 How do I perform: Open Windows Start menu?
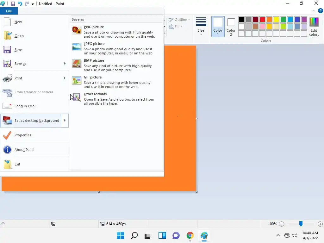tap(120, 235)
